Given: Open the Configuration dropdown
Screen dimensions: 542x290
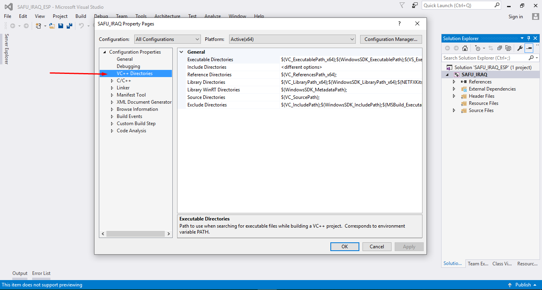Looking at the screenshot, I should (168, 39).
